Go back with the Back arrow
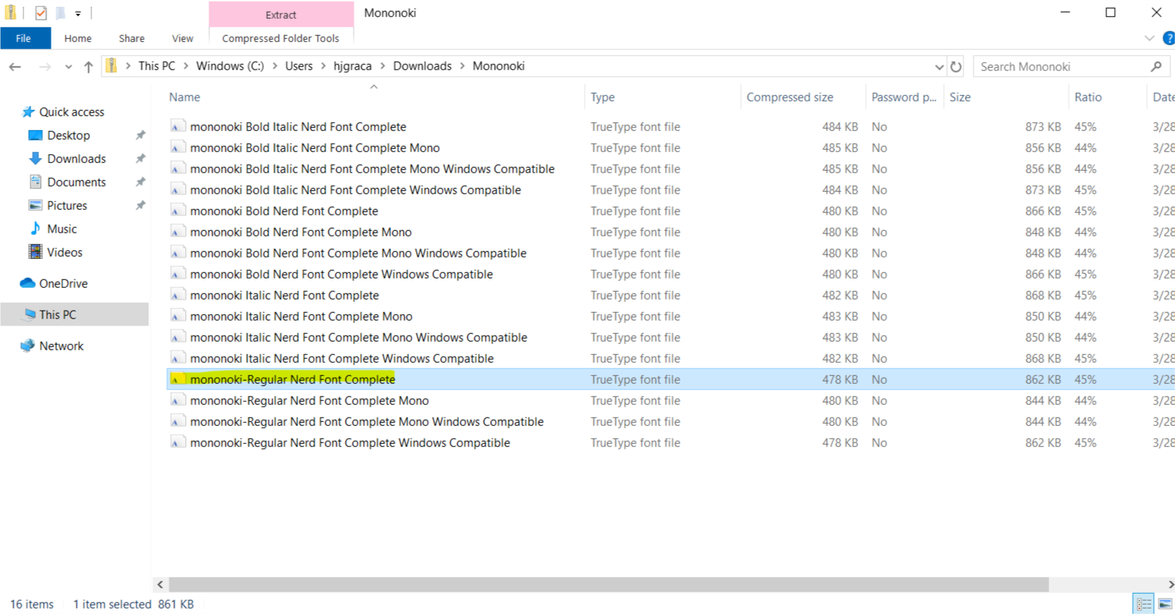 click(15, 66)
